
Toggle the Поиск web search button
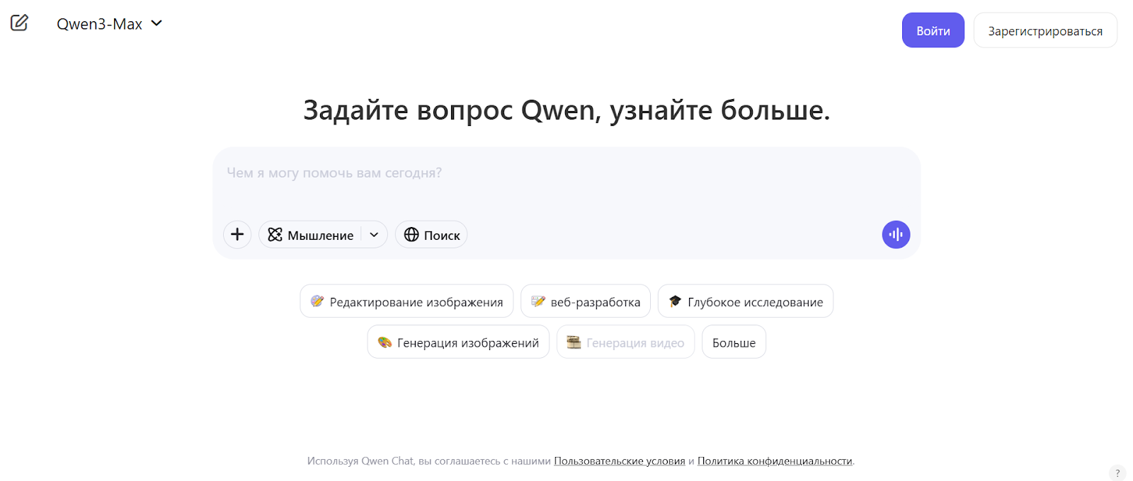(431, 235)
